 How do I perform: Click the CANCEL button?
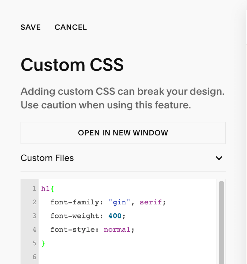pyautogui.click(x=71, y=27)
